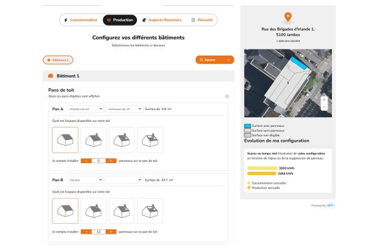Image resolution: width=375 pixels, height=250 pixels.
Task: Zoom in on the aerial map
Action: [324, 100]
